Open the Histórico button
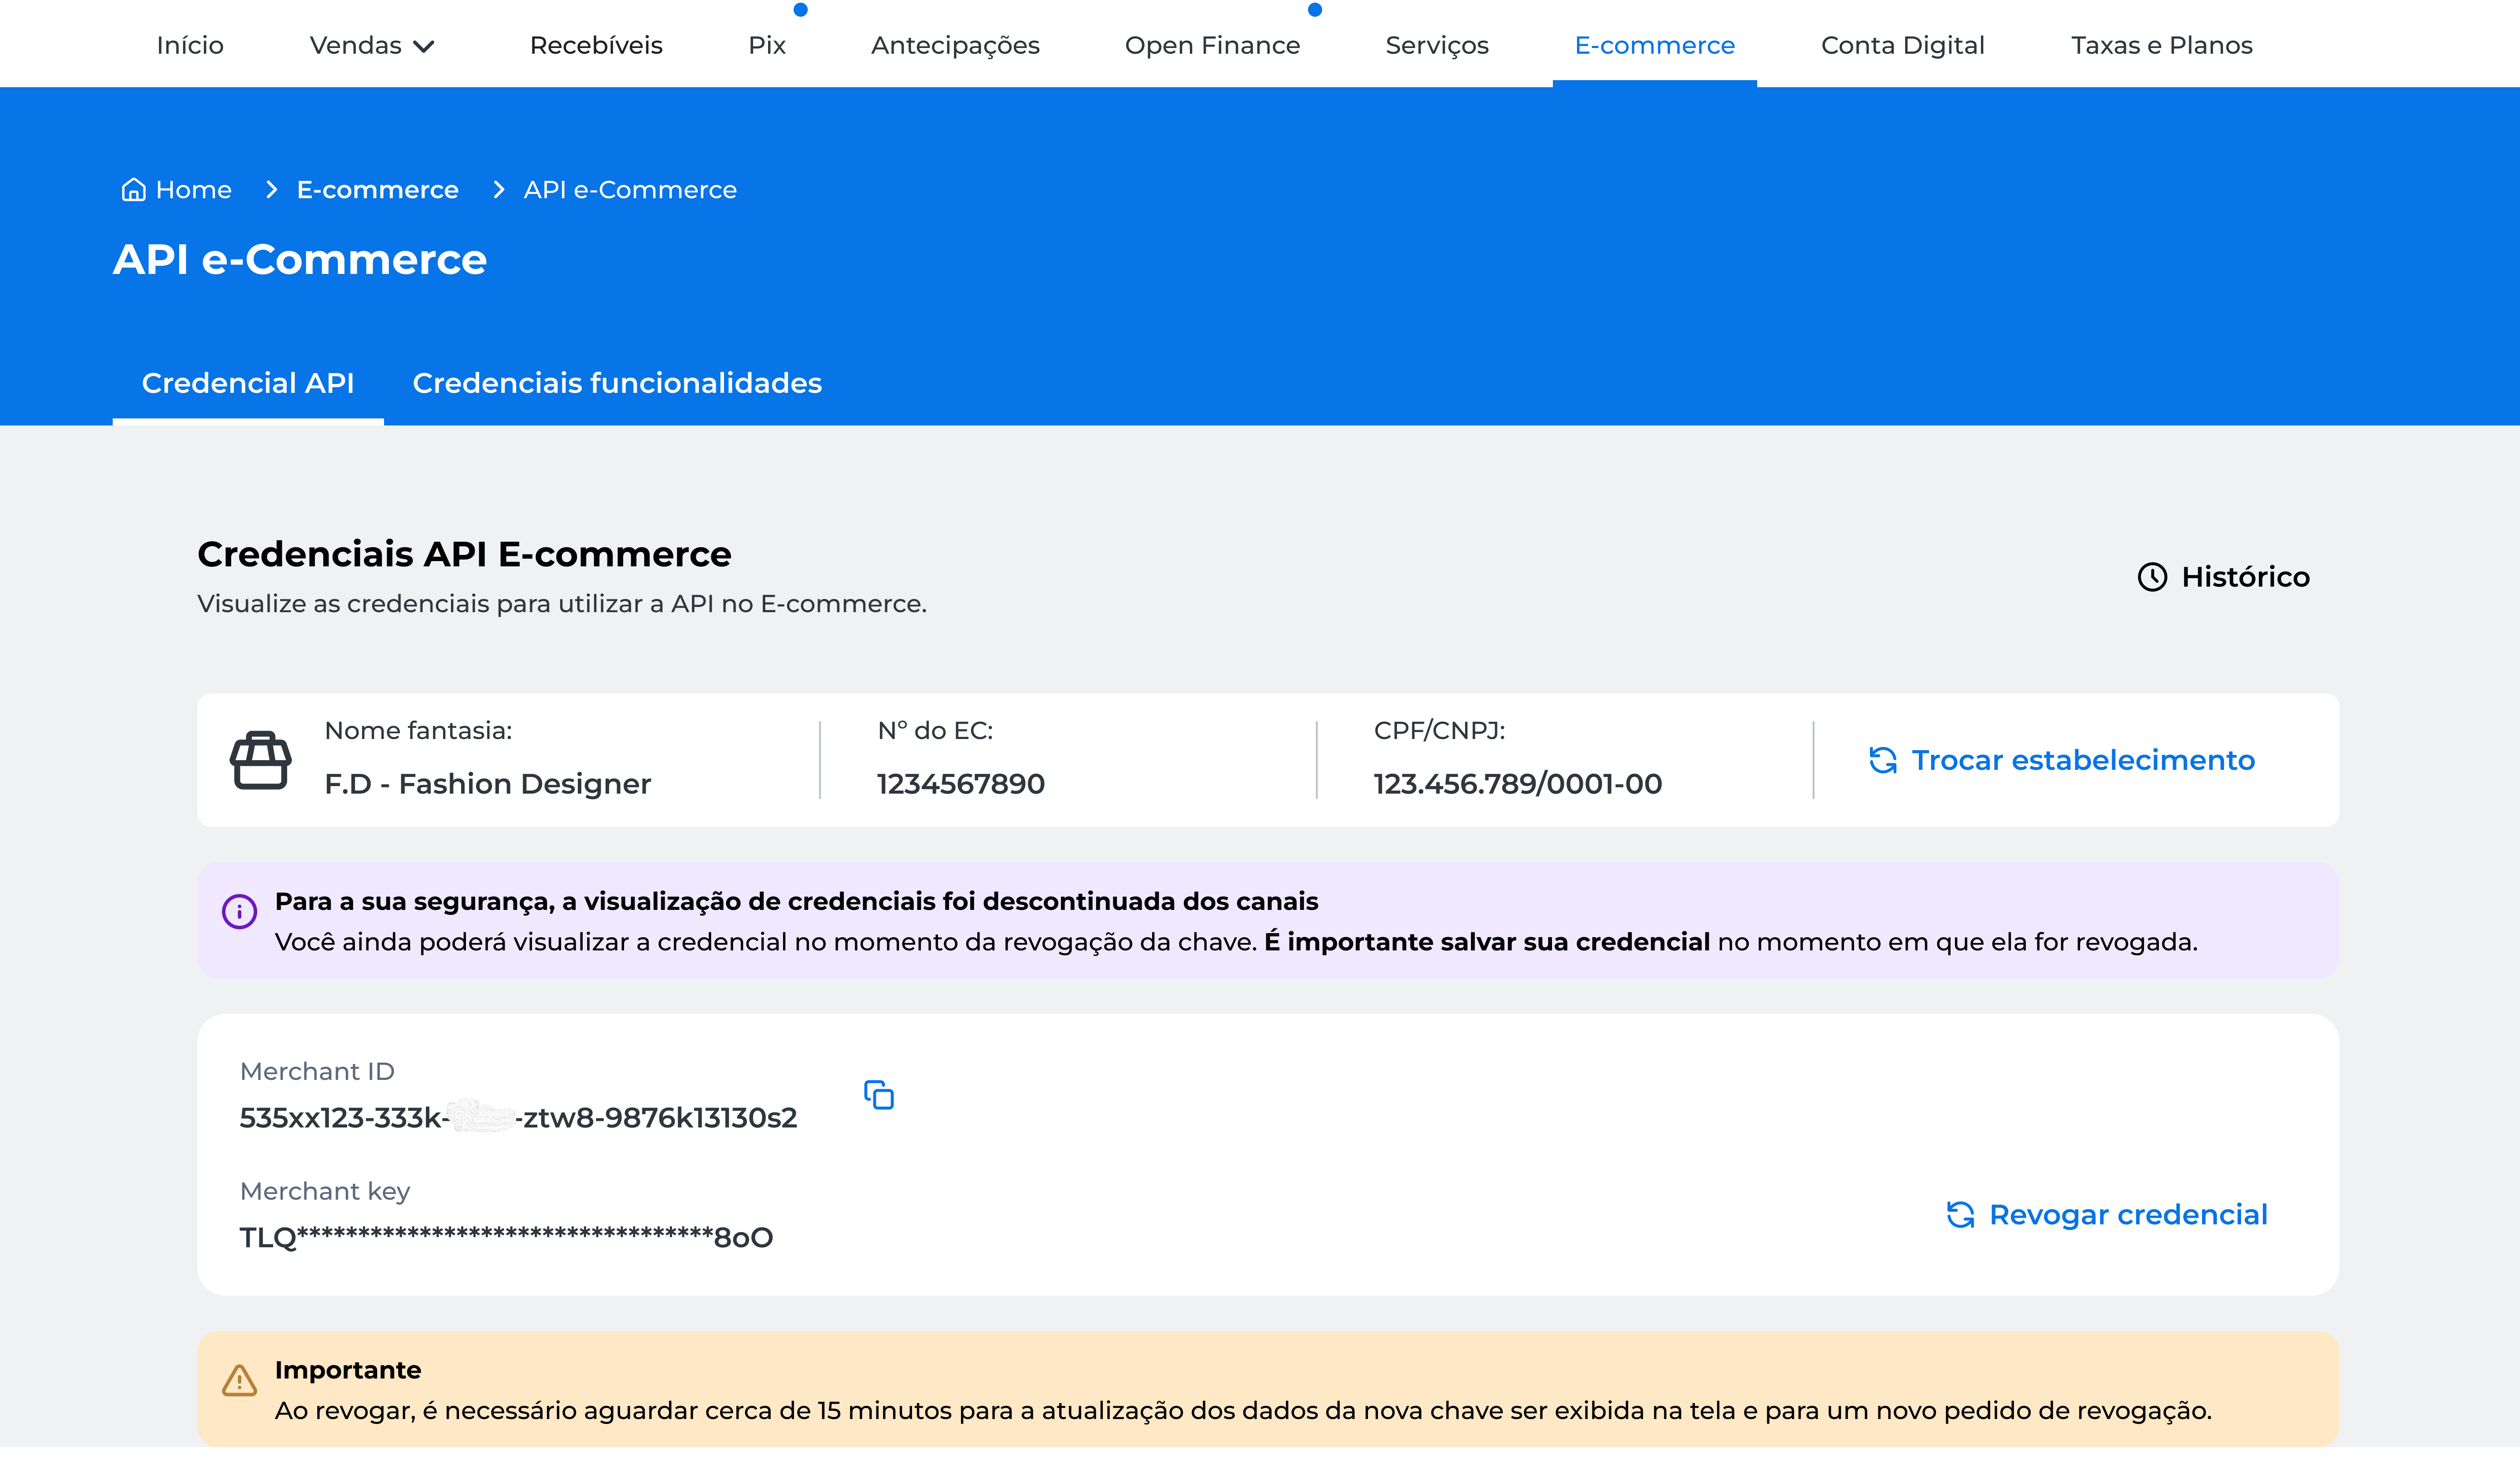2520x1482 pixels. click(x=2223, y=577)
